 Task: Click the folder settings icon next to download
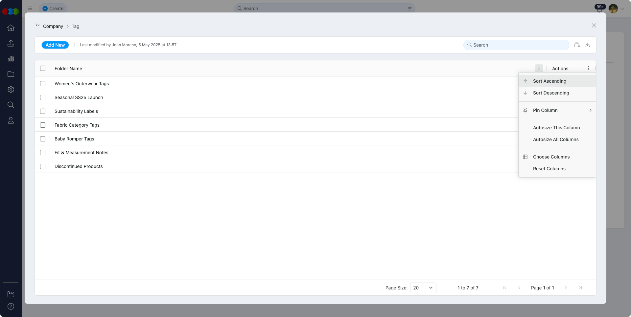click(577, 45)
